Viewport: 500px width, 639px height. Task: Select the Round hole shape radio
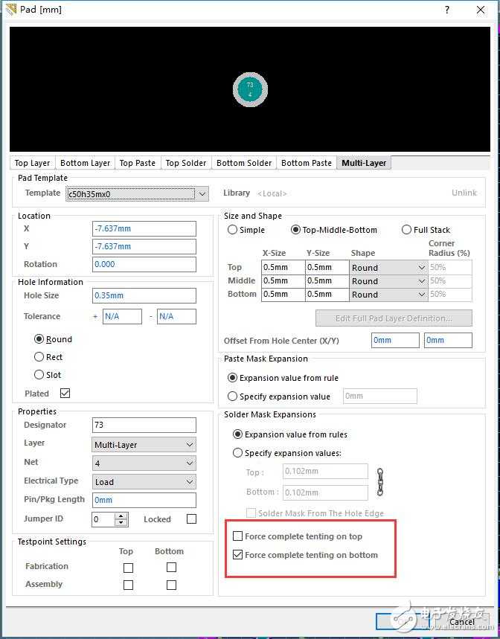click(53, 339)
